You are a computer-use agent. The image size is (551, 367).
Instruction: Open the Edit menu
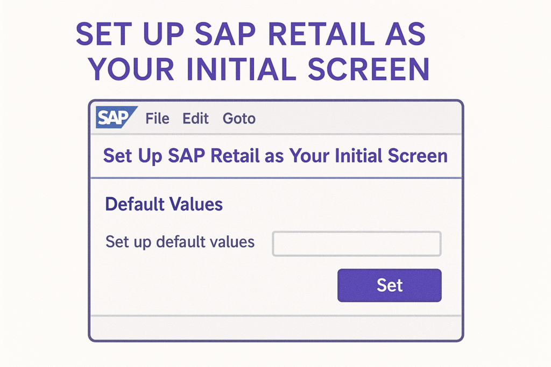click(195, 118)
